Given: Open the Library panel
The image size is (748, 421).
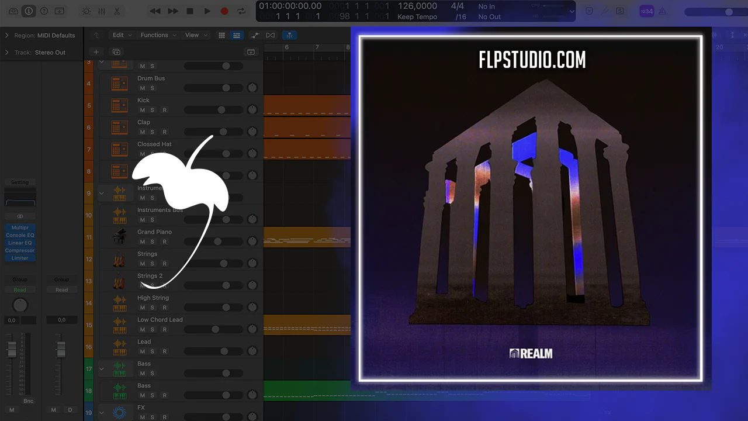Looking at the screenshot, I should pos(13,11).
